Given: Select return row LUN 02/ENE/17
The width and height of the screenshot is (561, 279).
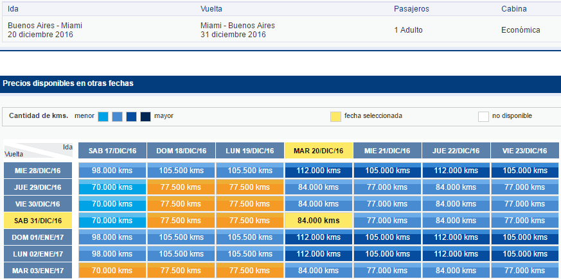Looking at the screenshot, I should tap(38, 254).
